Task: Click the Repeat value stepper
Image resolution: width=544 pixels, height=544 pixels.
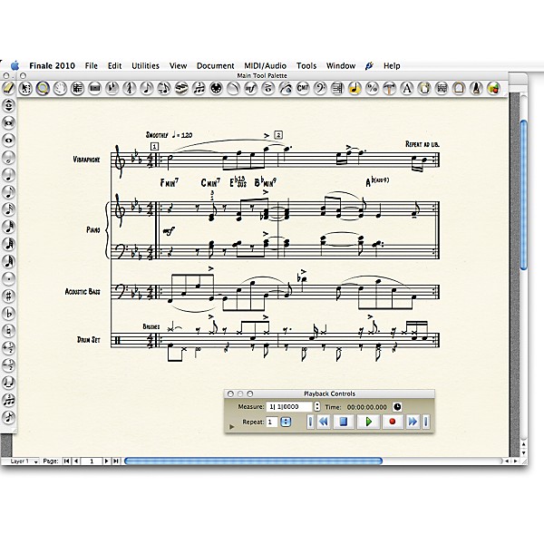Action: tap(286, 422)
